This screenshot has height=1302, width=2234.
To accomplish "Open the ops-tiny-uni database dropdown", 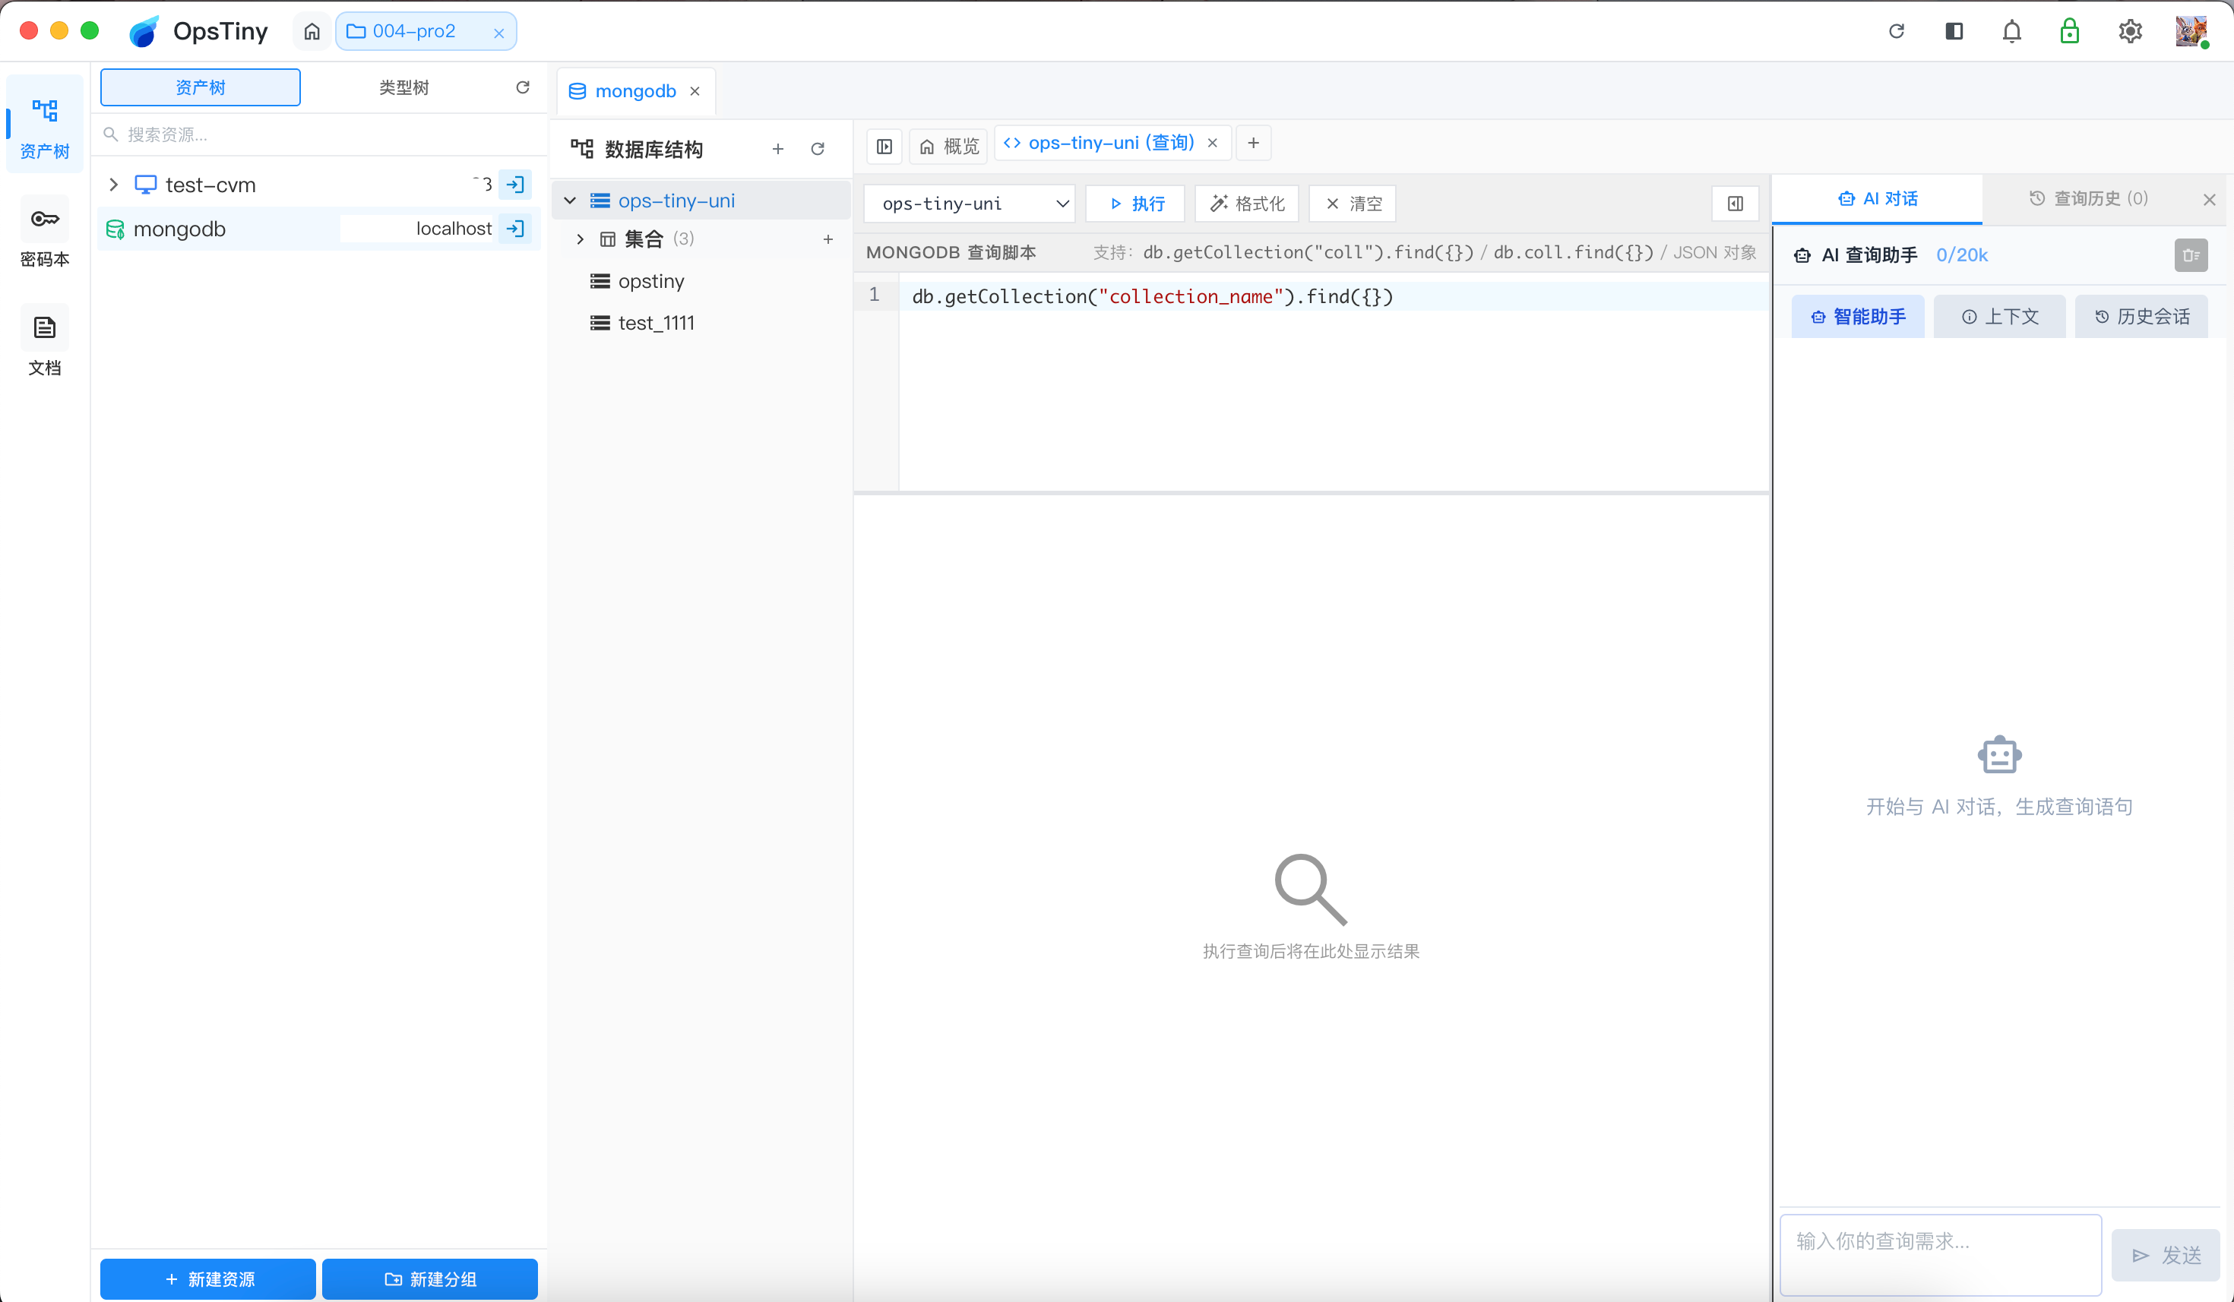I will tap(969, 204).
